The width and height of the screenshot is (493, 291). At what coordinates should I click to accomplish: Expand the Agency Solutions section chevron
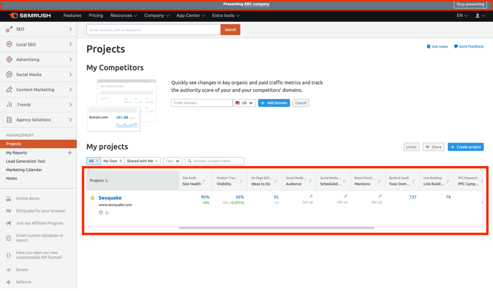71,120
